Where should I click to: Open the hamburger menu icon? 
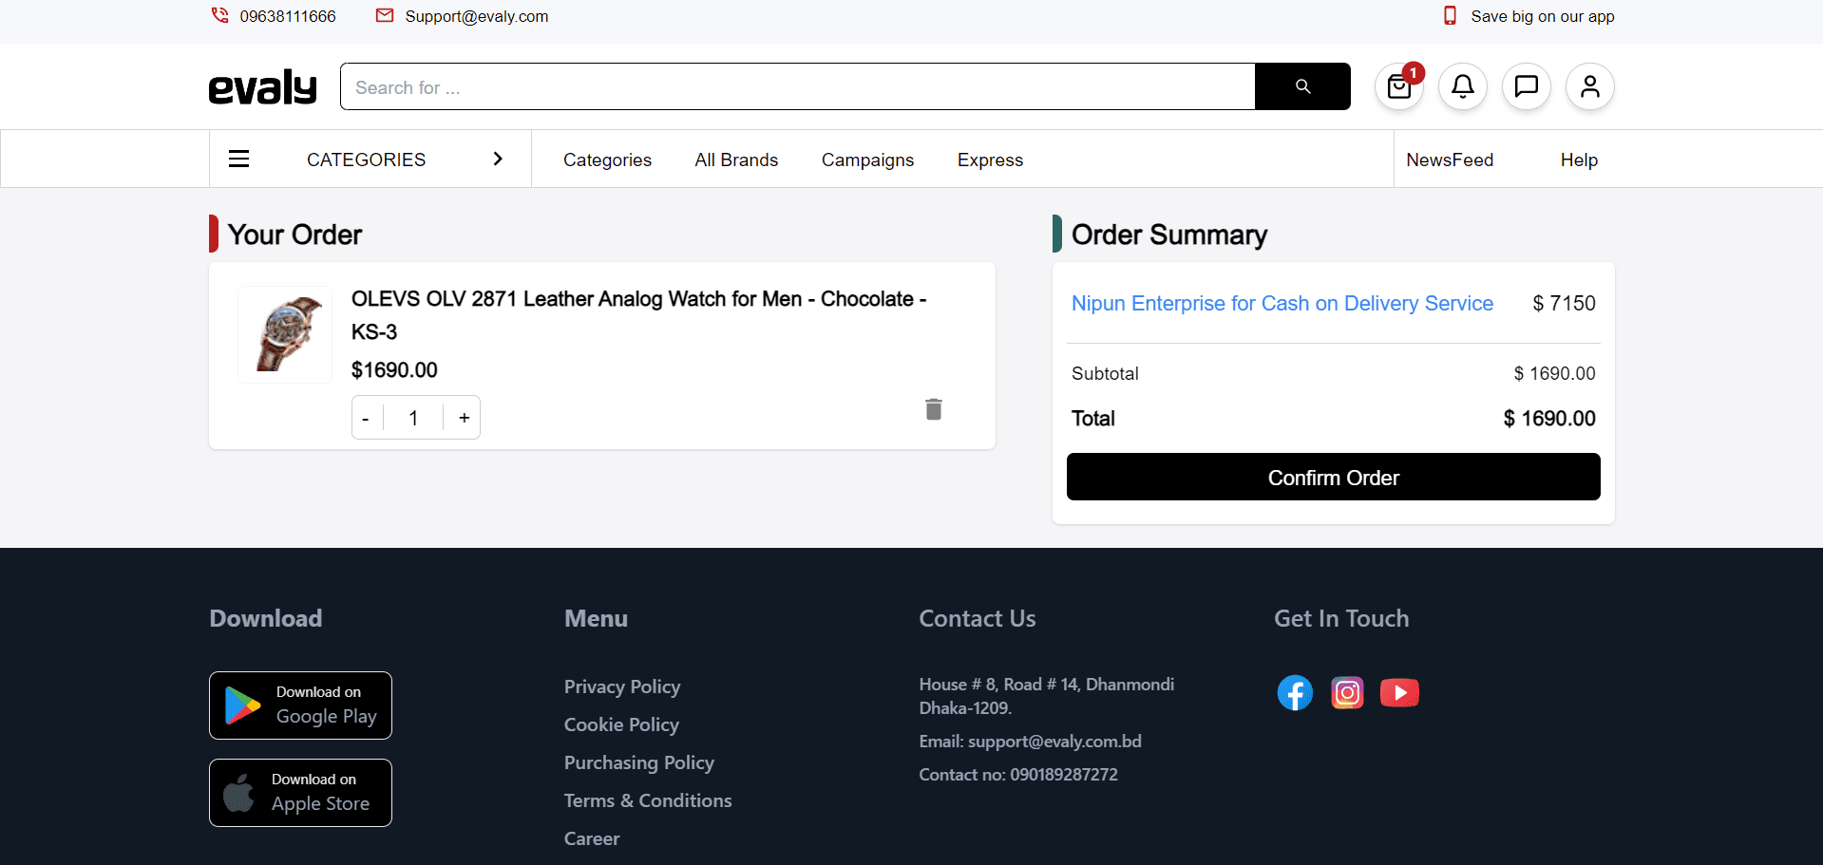(238, 159)
